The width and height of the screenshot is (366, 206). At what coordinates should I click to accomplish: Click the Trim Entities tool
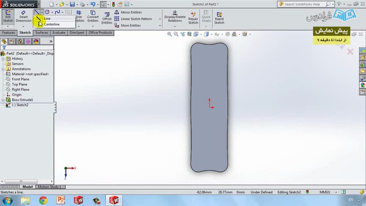(79, 16)
